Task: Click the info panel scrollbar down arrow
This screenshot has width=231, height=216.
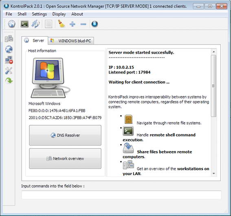Action: 214,174
